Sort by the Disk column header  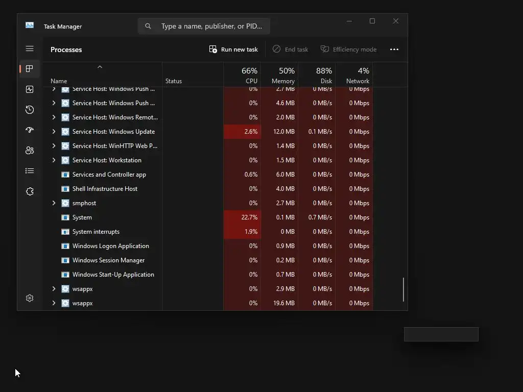coord(317,75)
